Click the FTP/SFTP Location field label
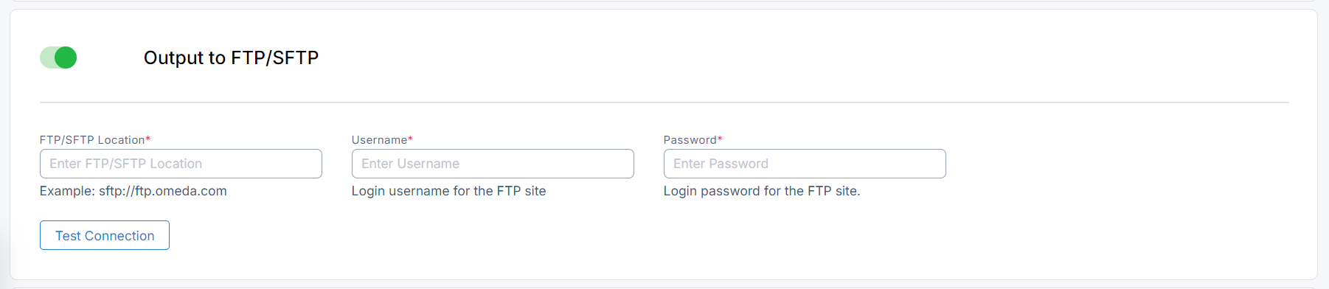 tap(92, 139)
